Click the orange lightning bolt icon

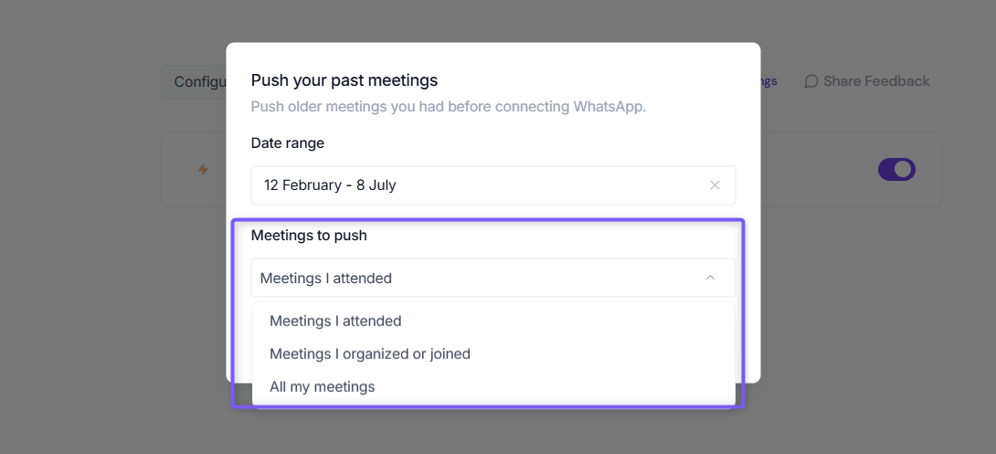(x=203, y=170)
